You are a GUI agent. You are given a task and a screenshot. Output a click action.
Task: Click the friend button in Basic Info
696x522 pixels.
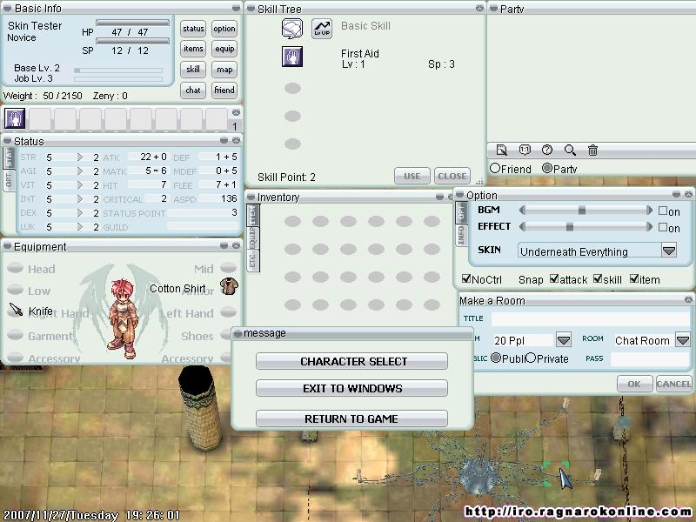tap(224, 90)
